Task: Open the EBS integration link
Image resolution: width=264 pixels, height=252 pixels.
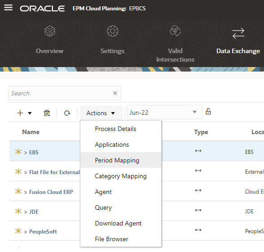Action: pos(34,152)
